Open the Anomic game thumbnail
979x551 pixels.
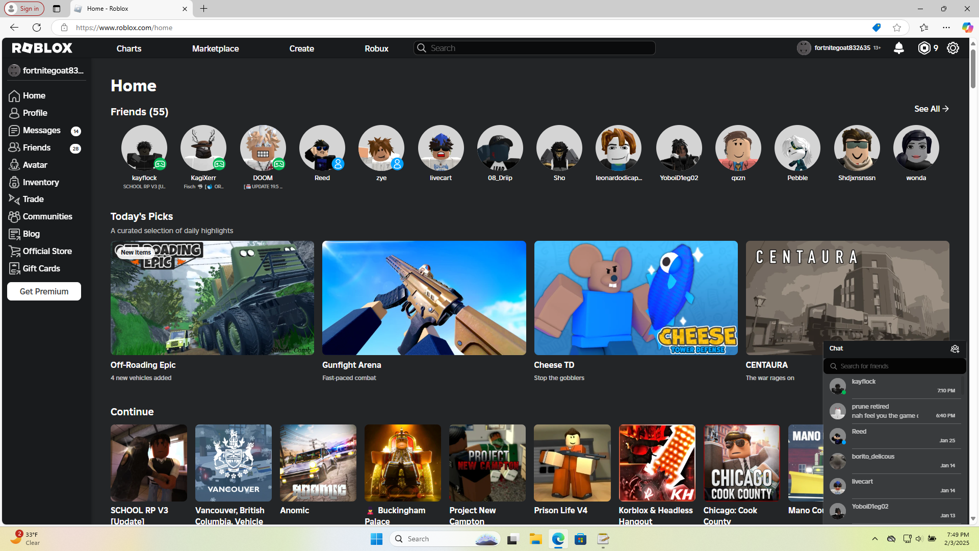[318, 463]
